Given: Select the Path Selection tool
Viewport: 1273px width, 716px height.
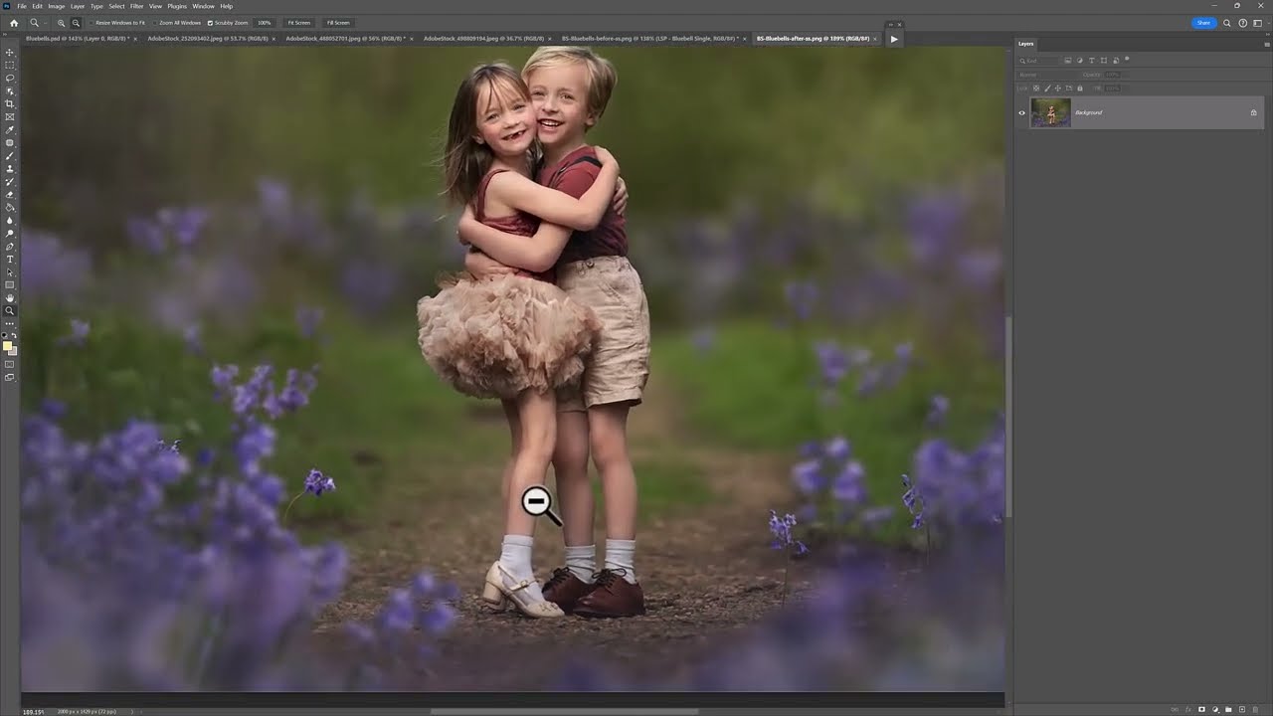Looking at the screenshot, I should (x=10, y=271).
